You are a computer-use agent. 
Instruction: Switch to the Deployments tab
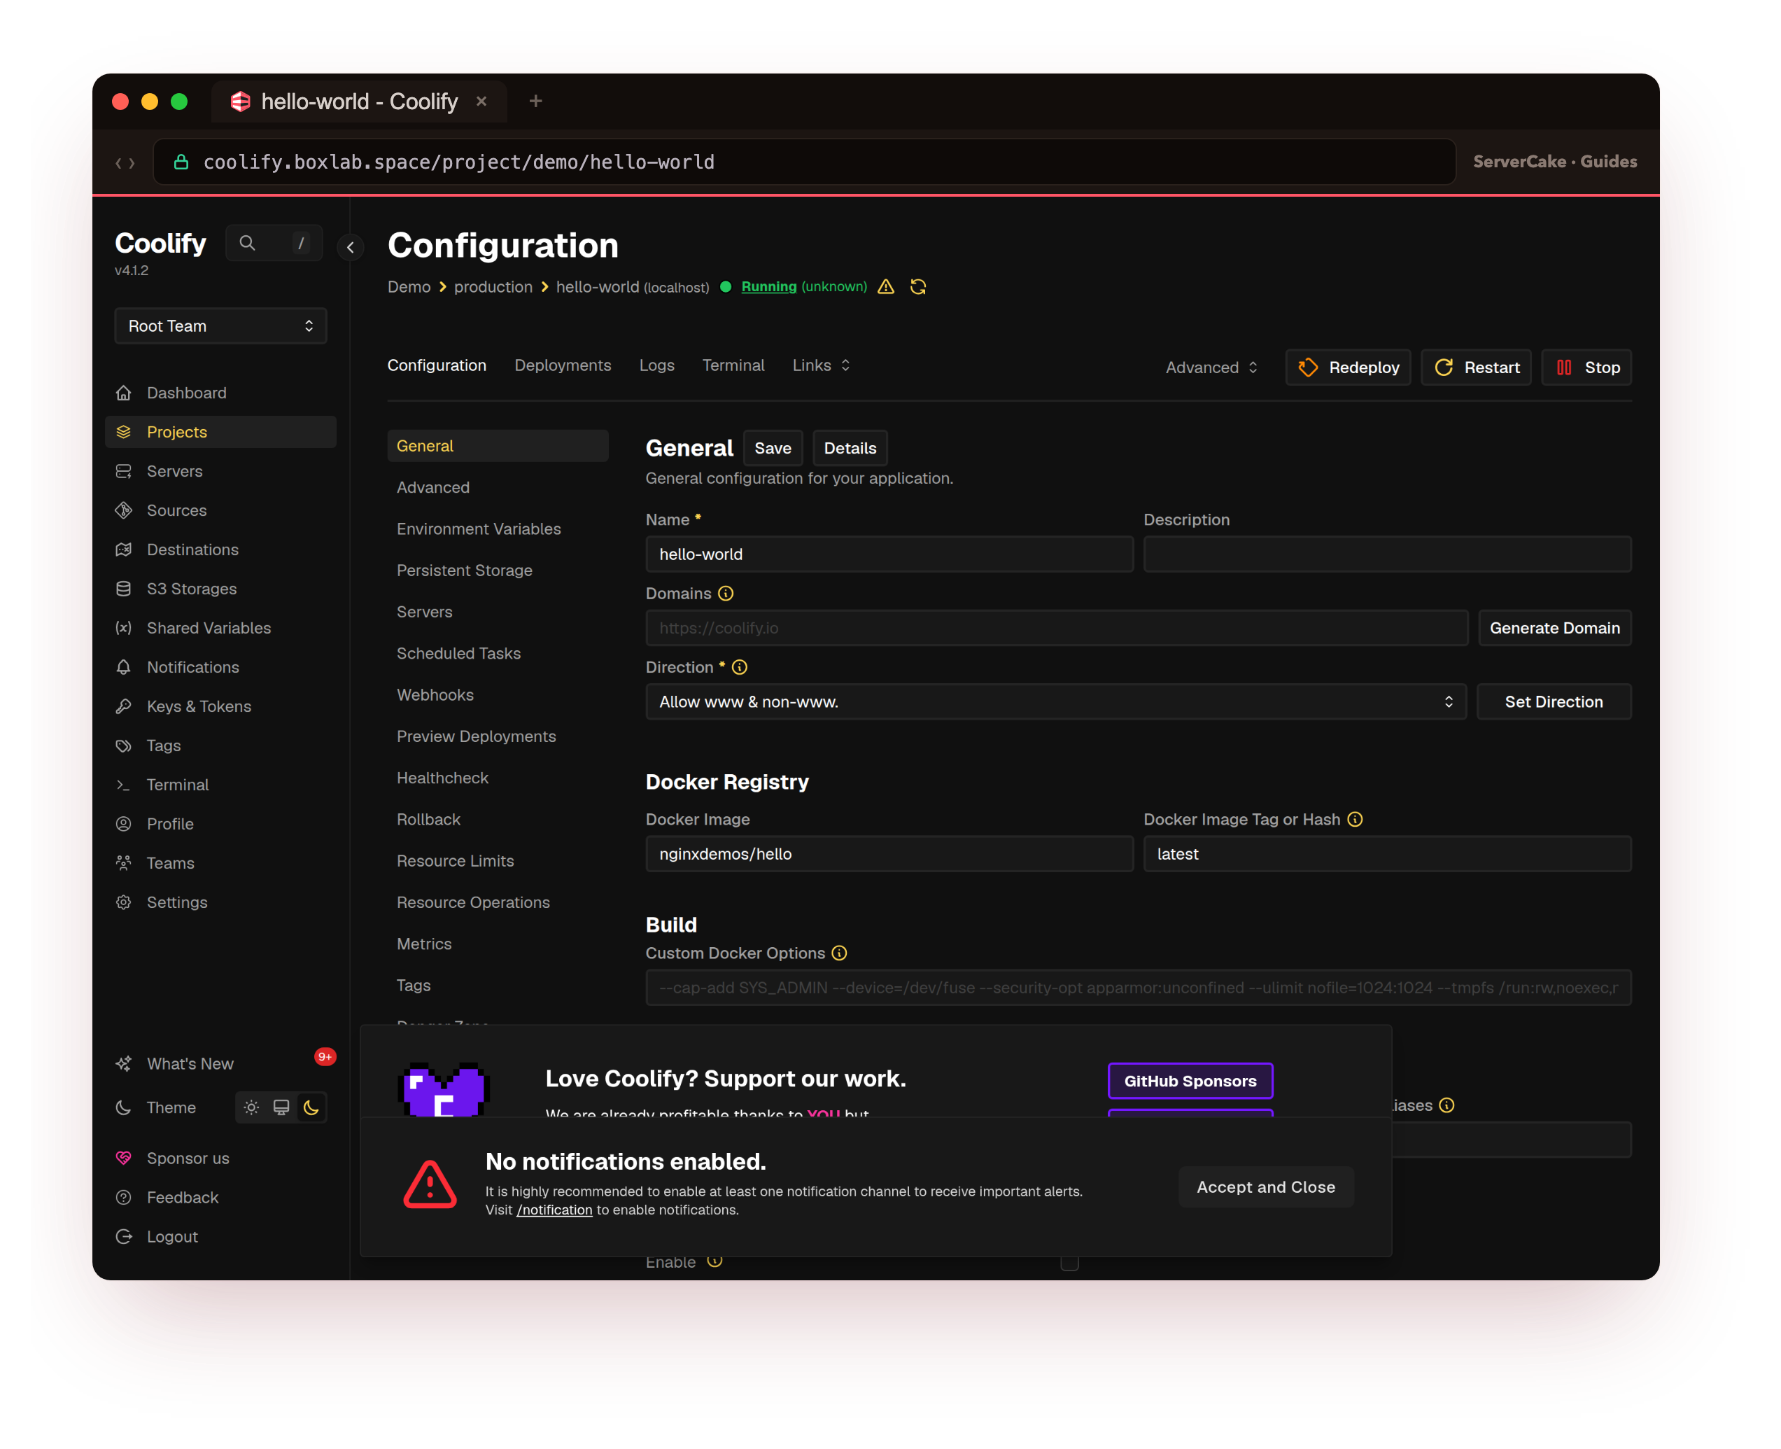[563, 365]
